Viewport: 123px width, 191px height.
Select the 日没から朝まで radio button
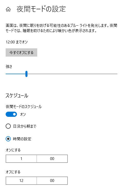point(8,126)
